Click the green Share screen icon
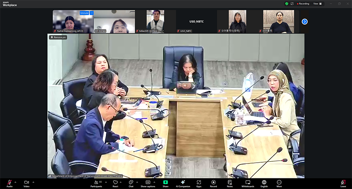352x189 pixels. tap(165, 182)
